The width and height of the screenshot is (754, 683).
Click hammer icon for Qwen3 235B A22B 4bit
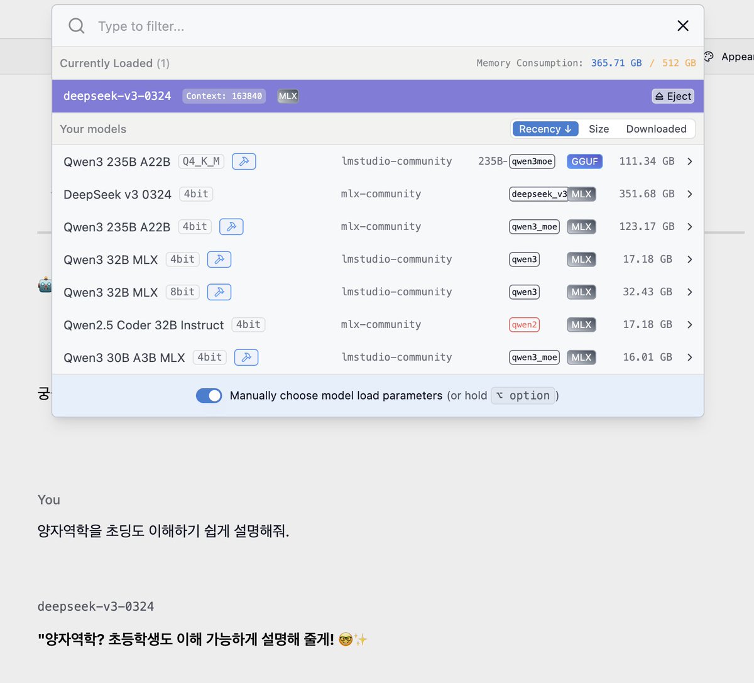pos(231,227)
